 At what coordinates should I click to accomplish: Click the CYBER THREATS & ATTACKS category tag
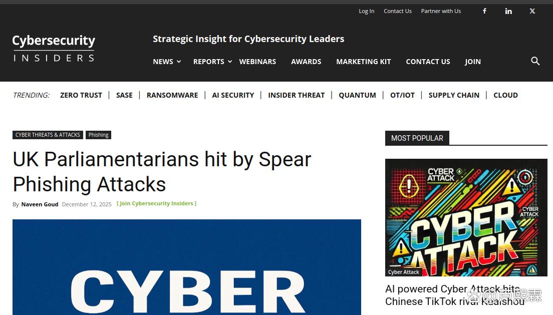[x=48, y=135]
